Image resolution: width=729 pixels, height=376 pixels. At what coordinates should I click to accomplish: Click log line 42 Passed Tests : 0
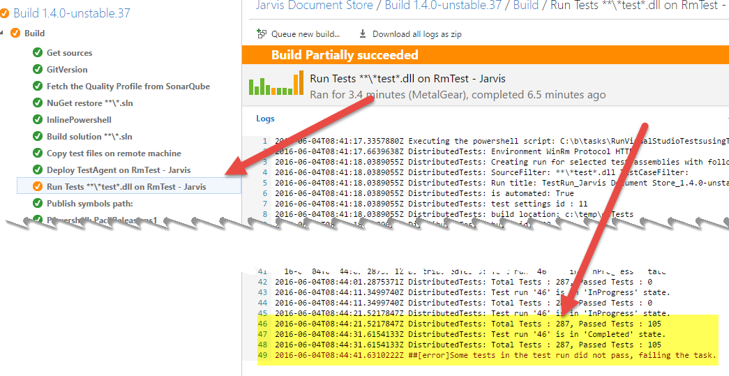463,282
